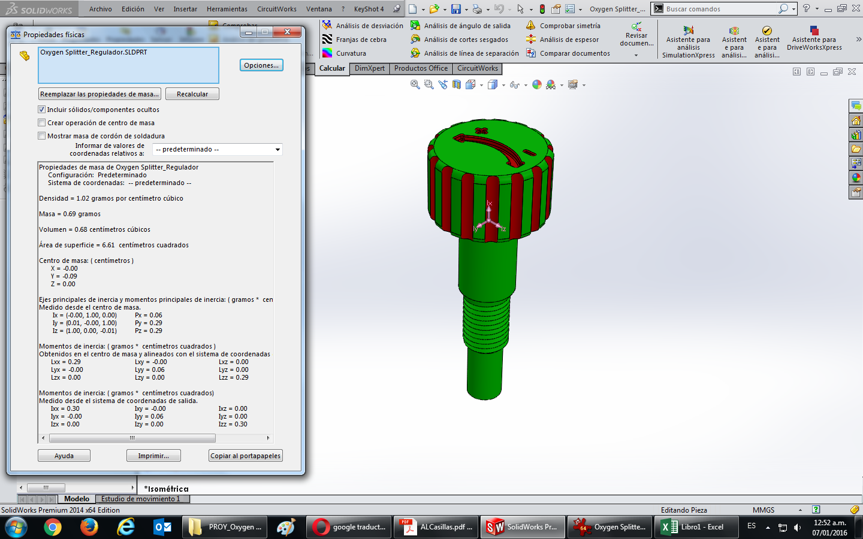The height and width of the screenshot is (539, 863).
Task: Expand the Apply Scene dropdown arrow
Action: [562, 85]
